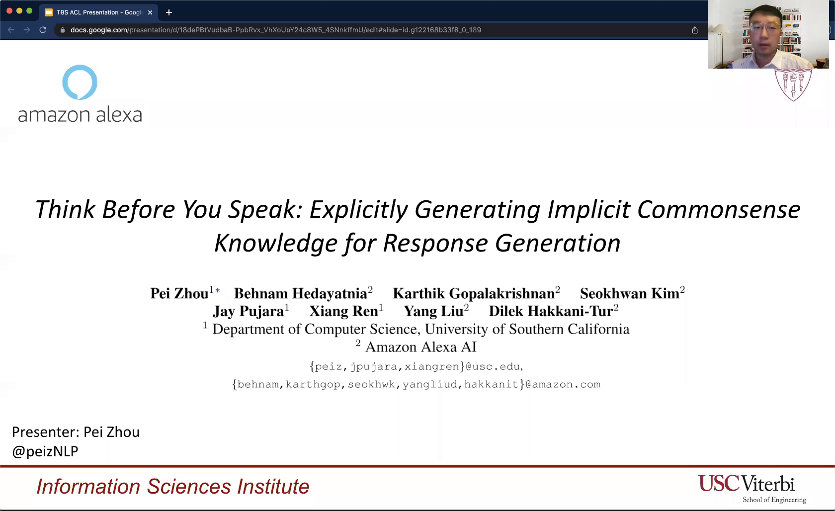Viewport: 835px width, 511px height.
Task: Click the Google Slides tab favicon
Action: pyautogui.click(x=49, y=12)
